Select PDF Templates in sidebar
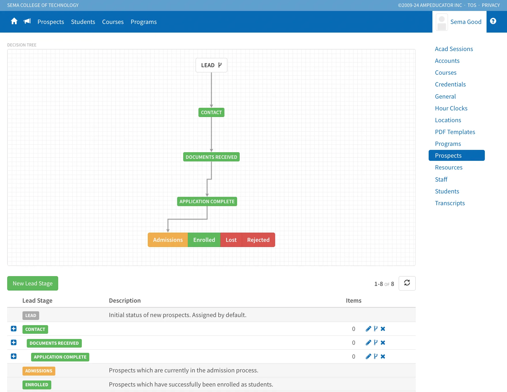507x392 pixels. pos(455,132)
